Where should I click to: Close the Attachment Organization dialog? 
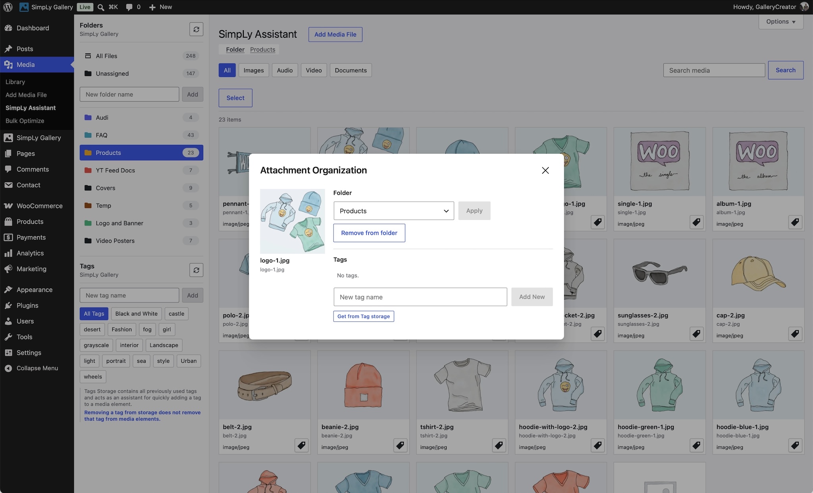(x=545, y=170)
